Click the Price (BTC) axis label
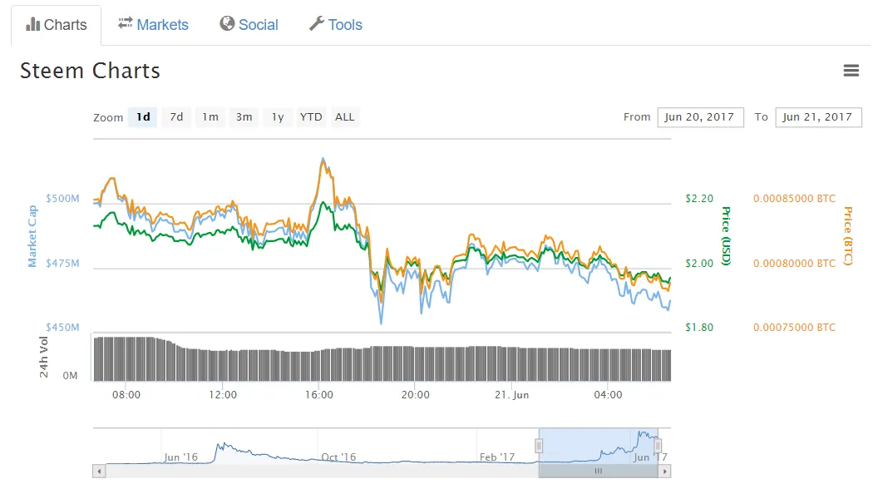Image resolution: width=883 pixels, height=484 pixels. (x=847, y=236)
